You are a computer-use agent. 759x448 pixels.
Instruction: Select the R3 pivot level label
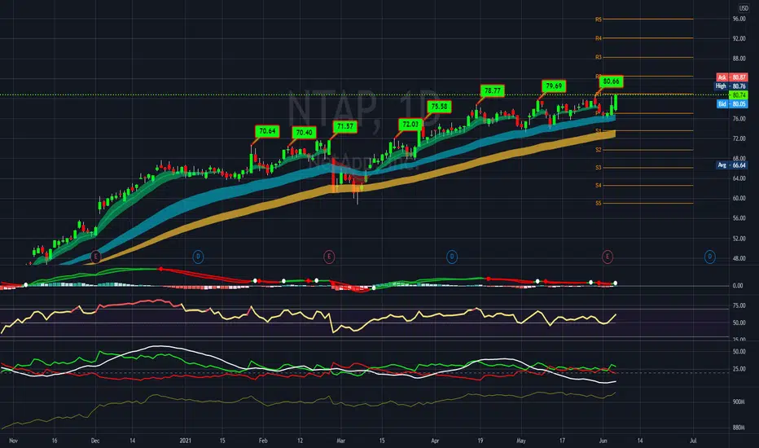click(599, 57)
